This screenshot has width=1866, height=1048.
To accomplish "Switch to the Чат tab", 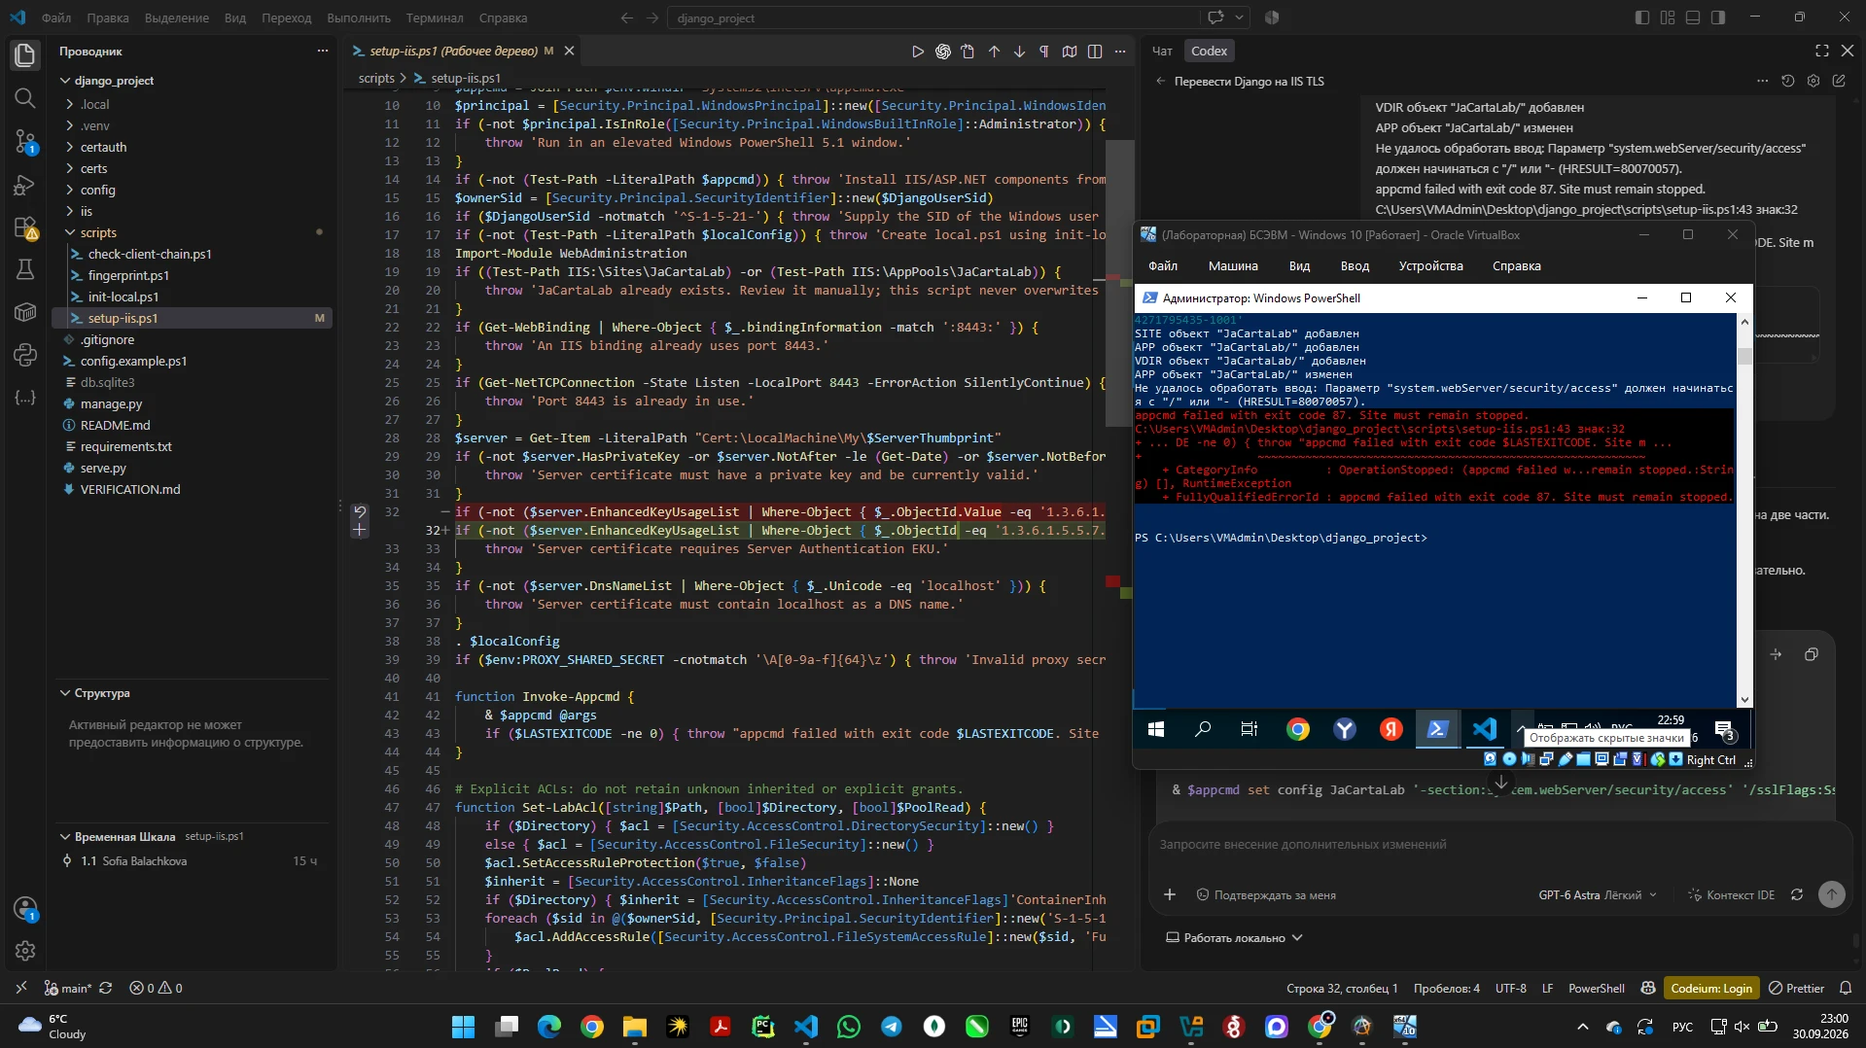I will point(1162,51).
